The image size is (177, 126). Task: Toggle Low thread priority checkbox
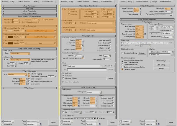[x=122, y=69]
